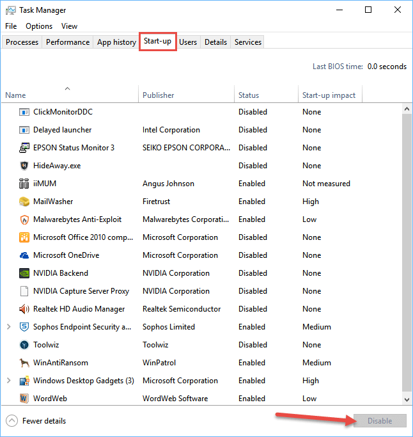Switch to the Details tab
This screenshot has width=413, height=437.
click(x=215, y=42)
